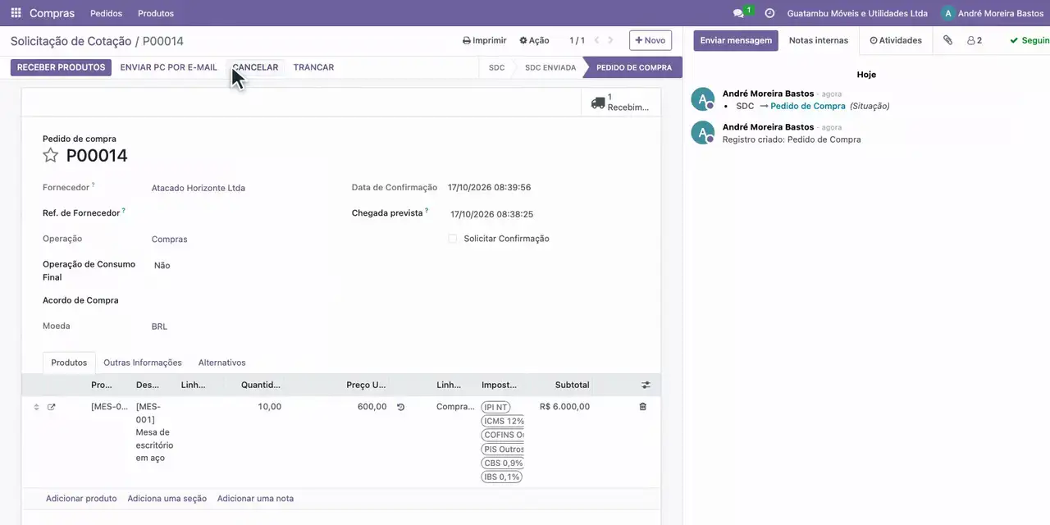Open the Produtos top menu

point(156,13)
